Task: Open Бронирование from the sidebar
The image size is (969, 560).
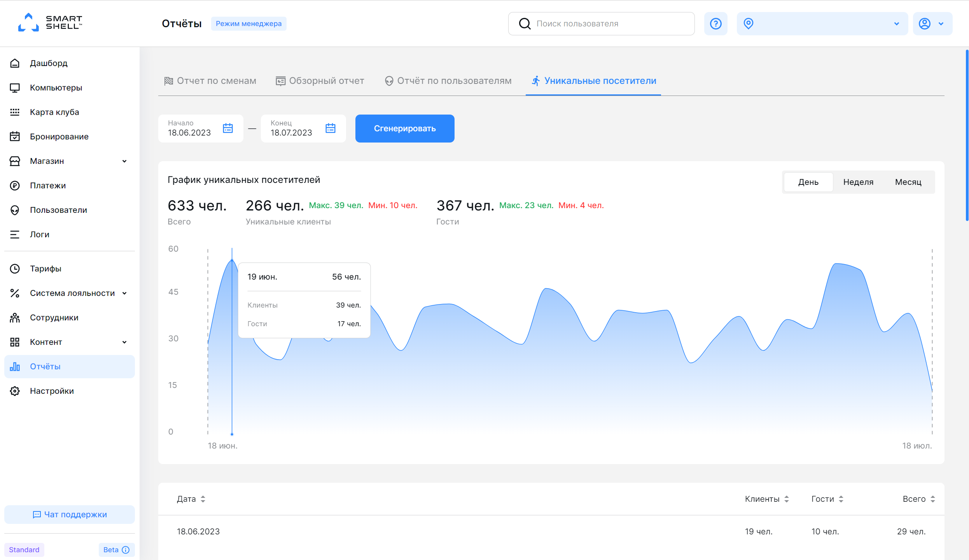Action: pyautogui.click(x=70, y=137)
